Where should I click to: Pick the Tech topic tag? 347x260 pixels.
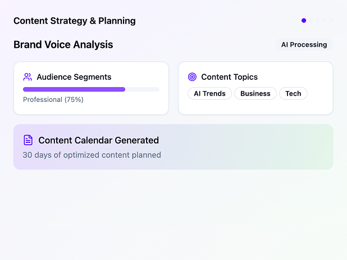coord(293,93)
